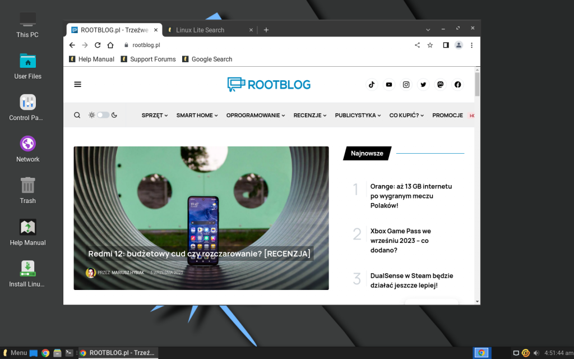
Task: Select the sun icon for light mode
Action: (91, 114)
